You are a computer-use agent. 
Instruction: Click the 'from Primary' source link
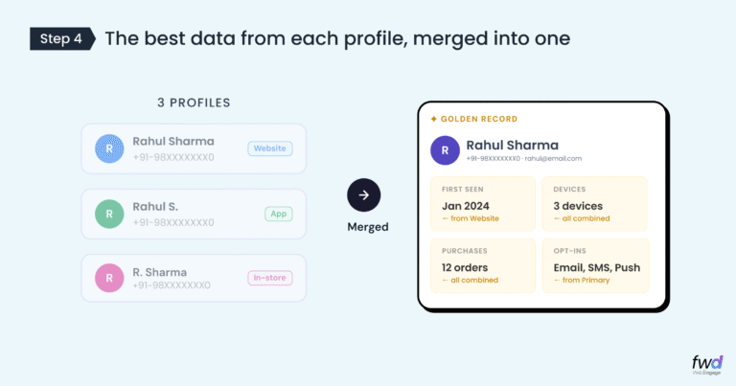(583, 281)
